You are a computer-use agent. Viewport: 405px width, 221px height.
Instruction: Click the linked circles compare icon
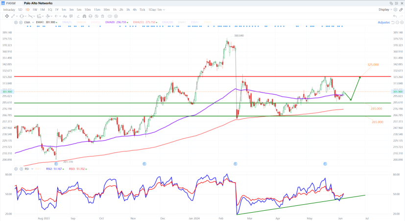point(110,16)
